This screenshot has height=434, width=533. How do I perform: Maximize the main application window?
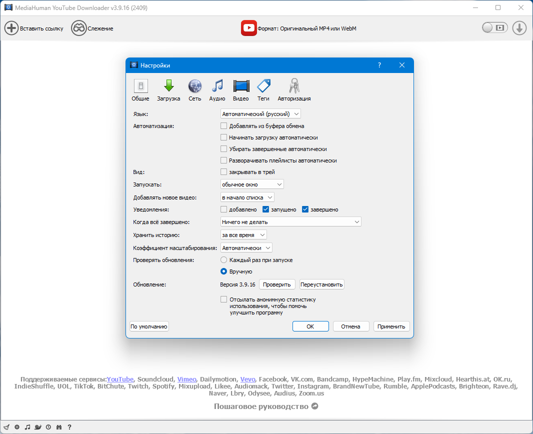[x=498, y=7]
